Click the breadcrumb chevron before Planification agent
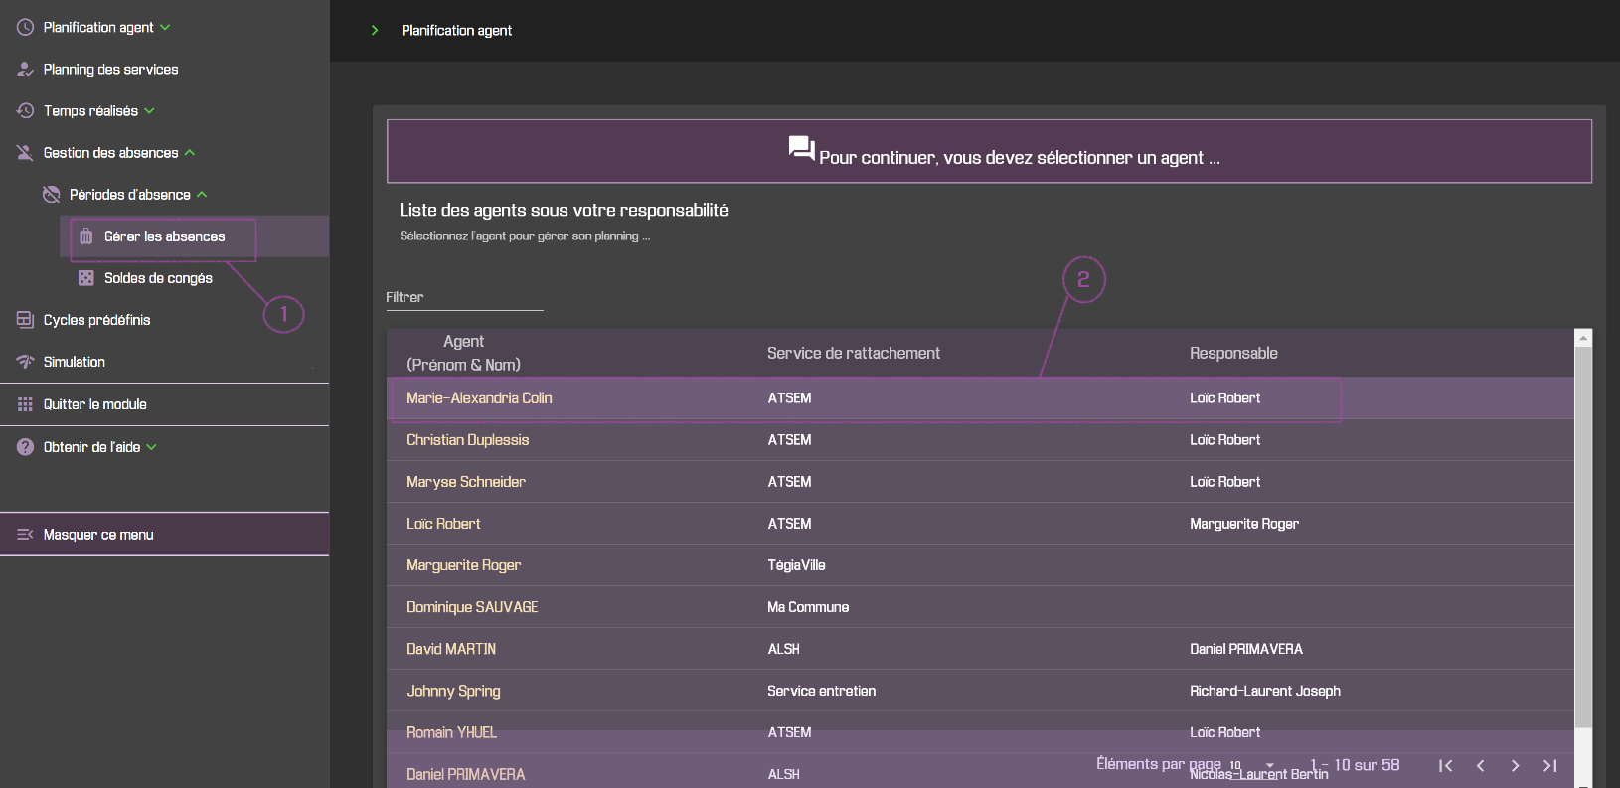This screenshot has height=788, width=1620. tap(375, 31)
